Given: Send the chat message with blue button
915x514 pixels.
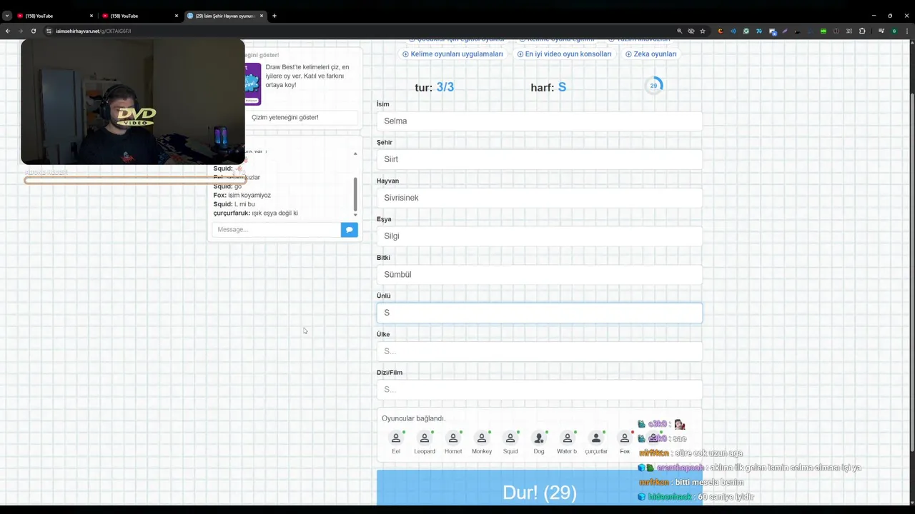Looking at the screenshot, I should click(x=349, y=229).
